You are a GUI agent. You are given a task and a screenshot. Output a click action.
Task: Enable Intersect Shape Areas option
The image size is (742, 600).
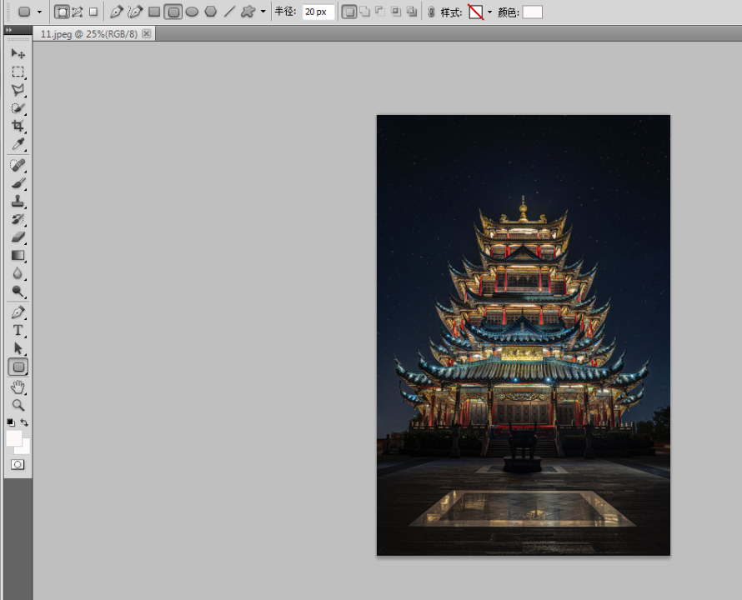396,12
